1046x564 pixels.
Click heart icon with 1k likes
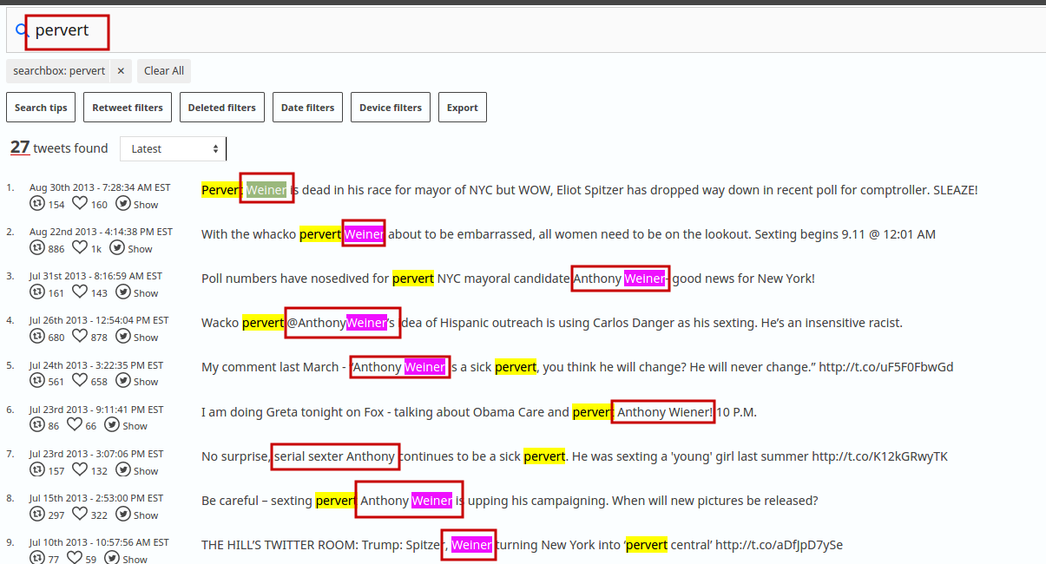(x=79, y=247)
